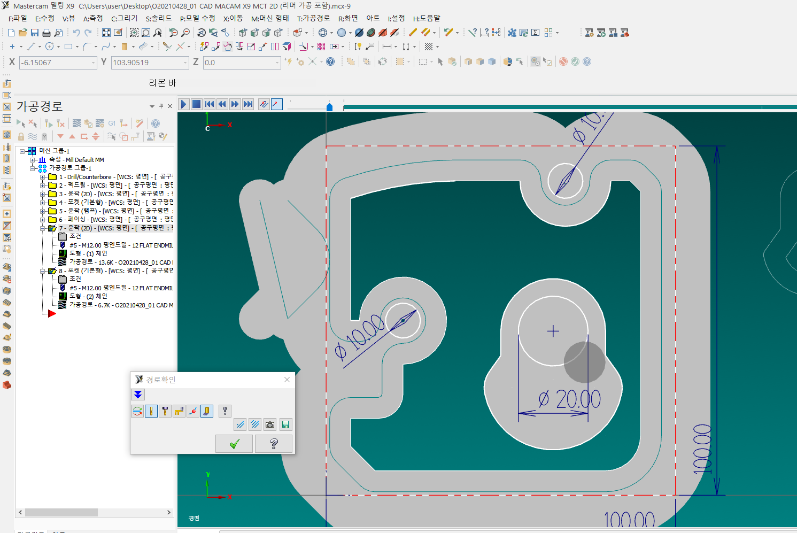Click the Regenerate all selected operations icon
Image resolution: width=797 pixels, height=533 pixels.
pos(48,123)
